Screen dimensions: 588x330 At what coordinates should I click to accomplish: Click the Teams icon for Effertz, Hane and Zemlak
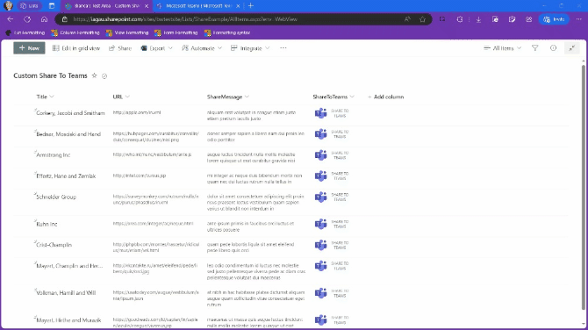click(x=320, y=176)
